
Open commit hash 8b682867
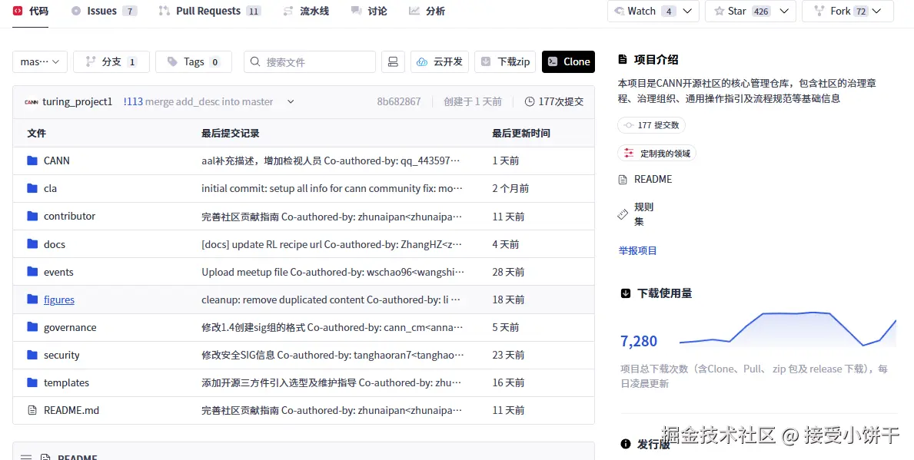click(x=399, y=102)
